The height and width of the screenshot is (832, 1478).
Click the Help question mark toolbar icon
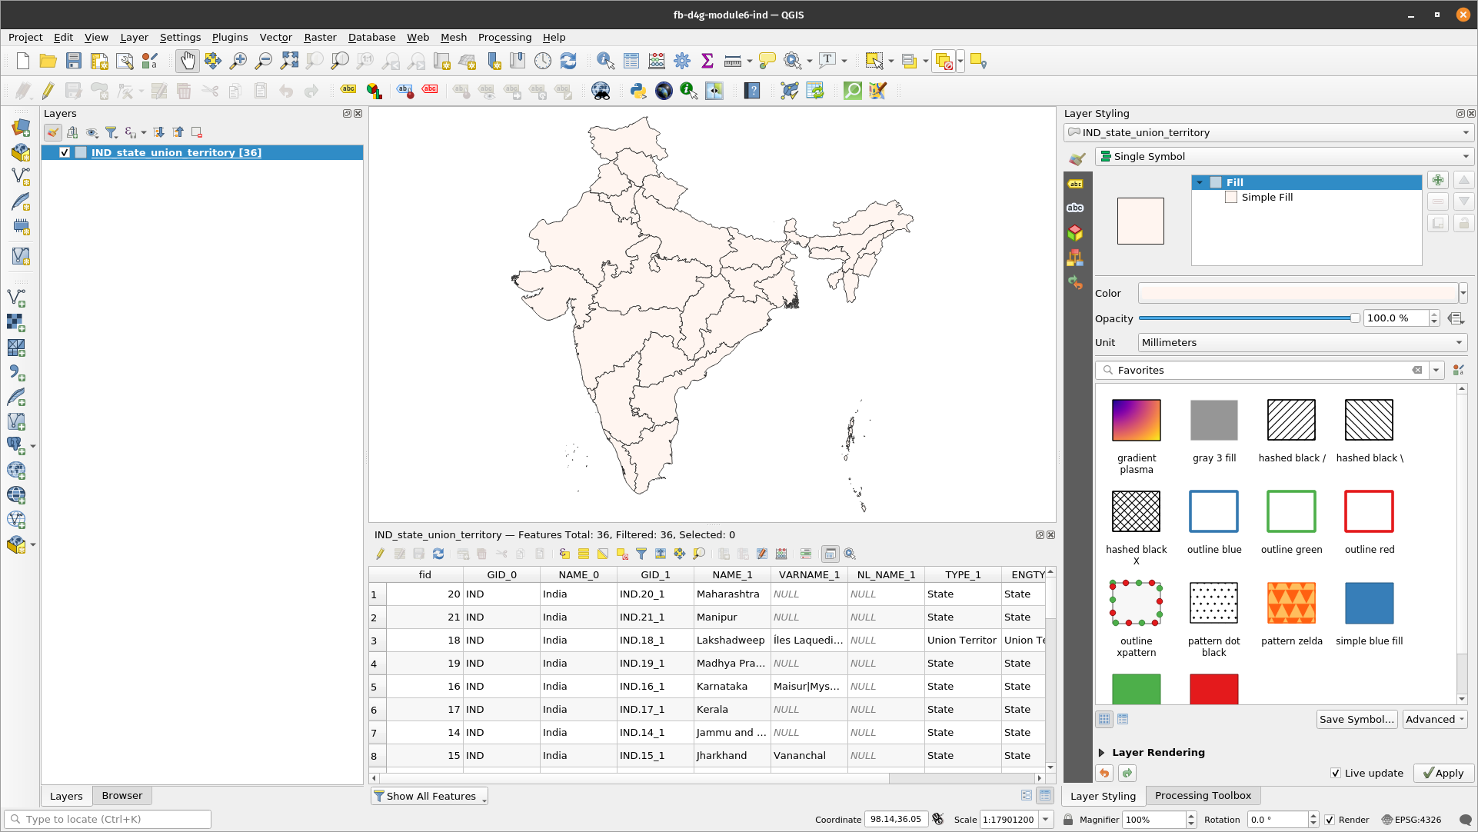(x=752, y=91)
